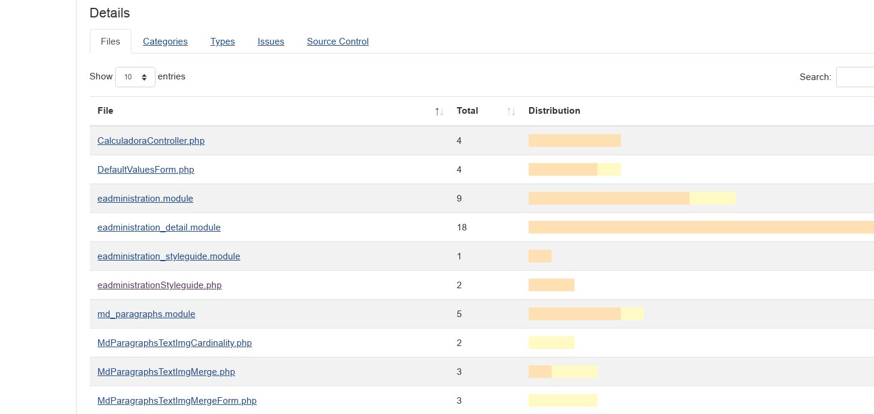Sort table by Total column arrows
The image size is (874, 414).
(x=511, y=111)
